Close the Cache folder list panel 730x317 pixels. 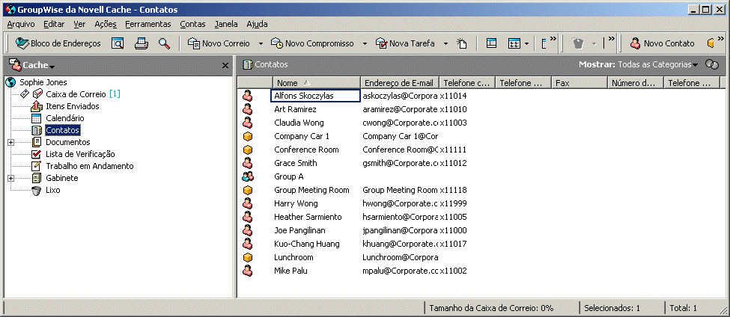tap(225, 66)
